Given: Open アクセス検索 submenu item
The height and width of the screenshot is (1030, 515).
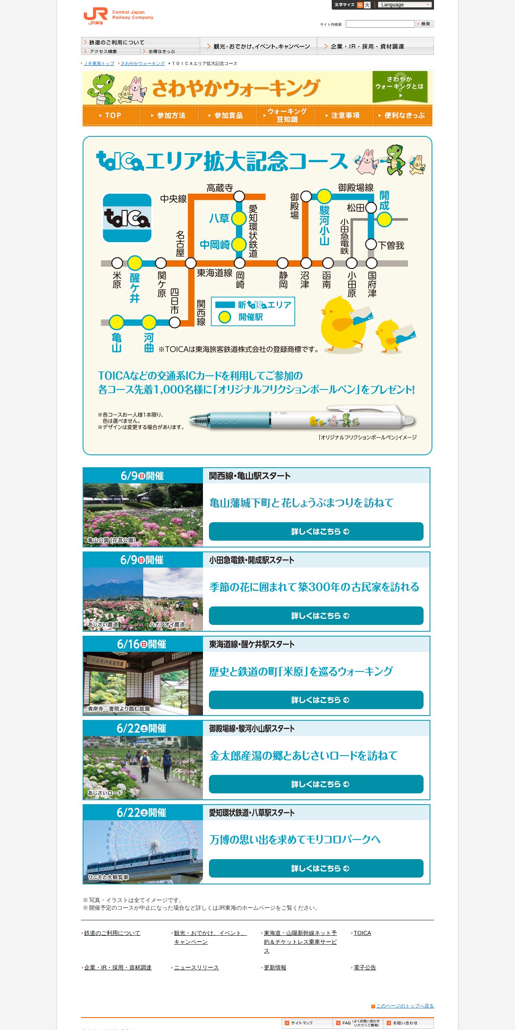Looking at the screenshot, I should coord(111,51).
